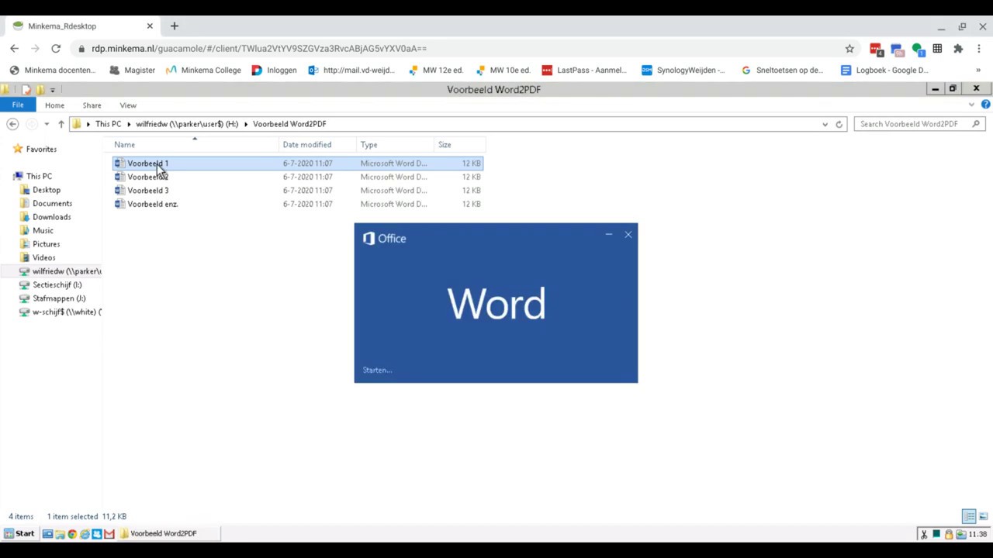Expand the ribbon with the chevron
This screenshot has width=993, height=558.
971,105
